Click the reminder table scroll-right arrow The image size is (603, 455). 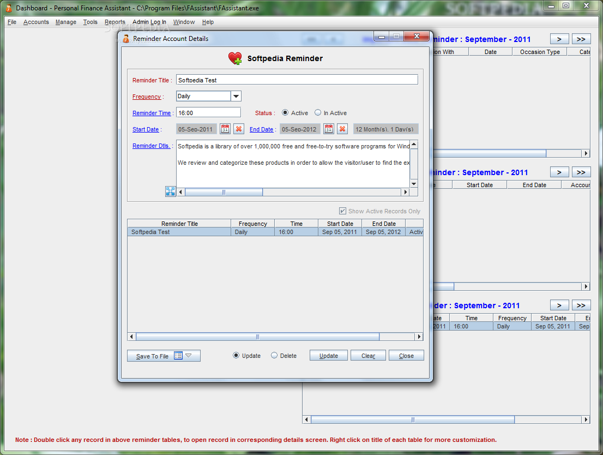pos(419,337)
